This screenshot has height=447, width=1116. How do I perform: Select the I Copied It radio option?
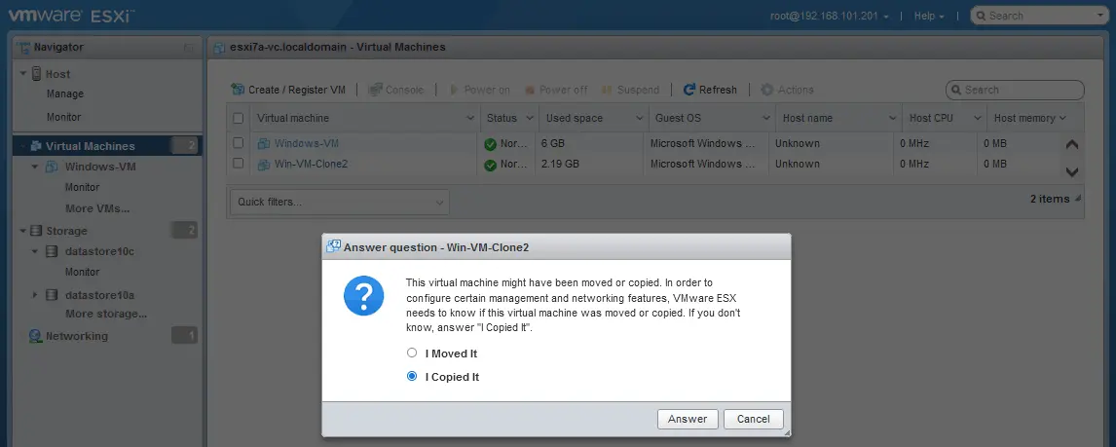pyautogui.click(x=411, y=377)
